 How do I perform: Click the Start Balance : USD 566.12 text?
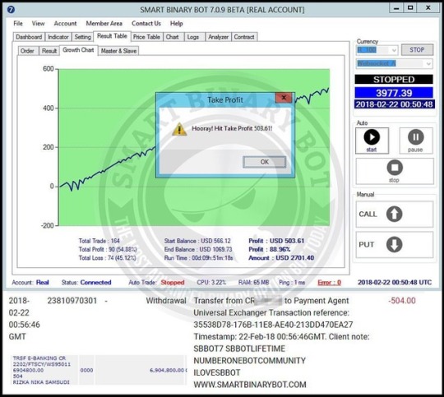(197, 241)
